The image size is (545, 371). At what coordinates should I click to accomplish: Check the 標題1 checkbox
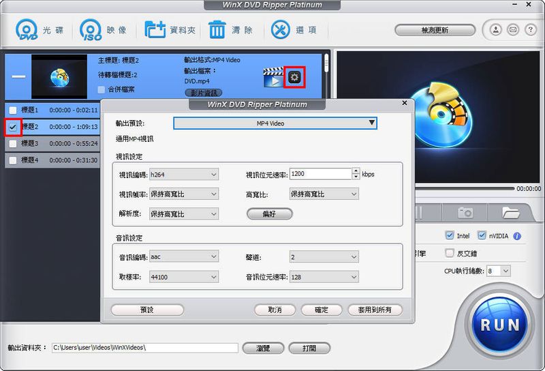(13, 110)
